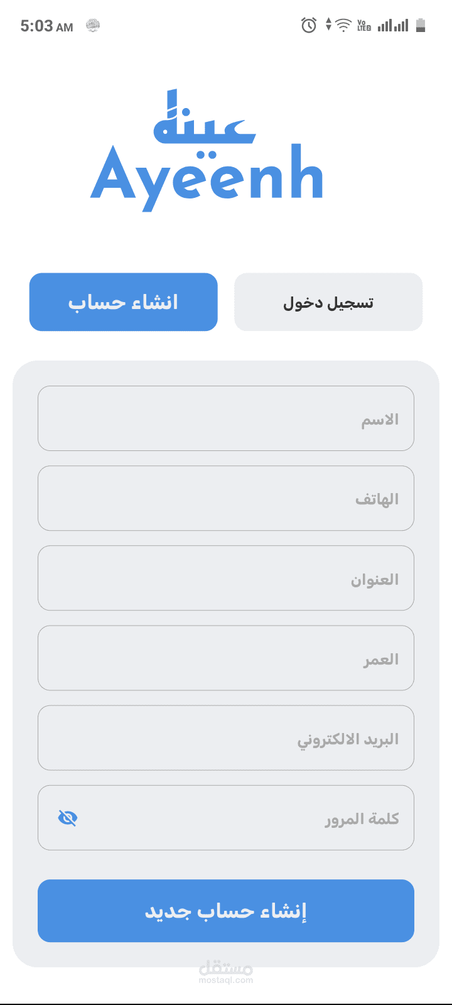This screenshot has height=1005, width=452.
Task: Focus the الهاتف phone field
Action: click(x=226, y=498)
